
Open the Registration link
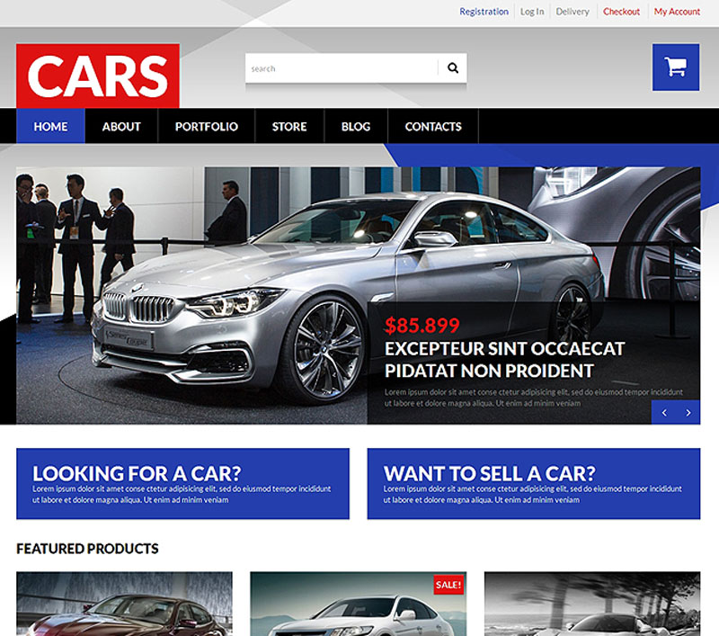click(x=484, y=11)
